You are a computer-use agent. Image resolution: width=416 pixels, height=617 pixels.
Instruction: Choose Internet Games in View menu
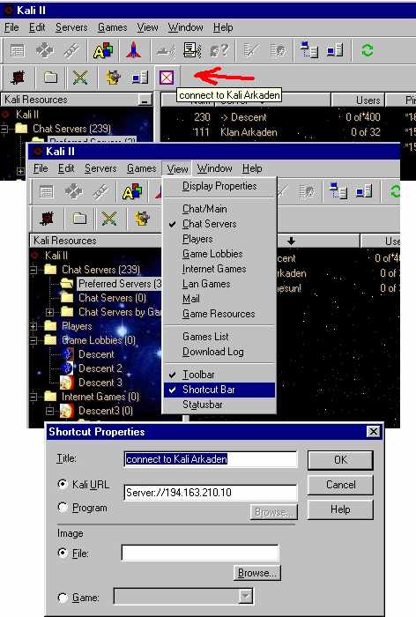219,269
